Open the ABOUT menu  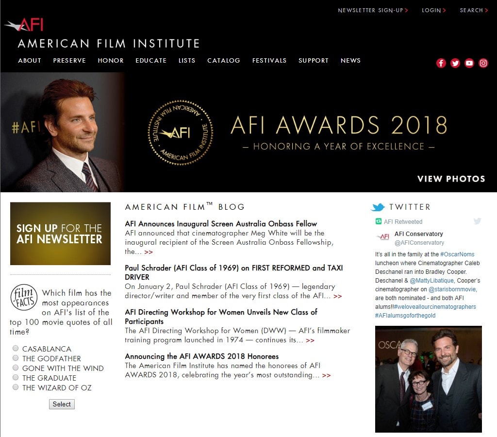[x=30, y=61]
